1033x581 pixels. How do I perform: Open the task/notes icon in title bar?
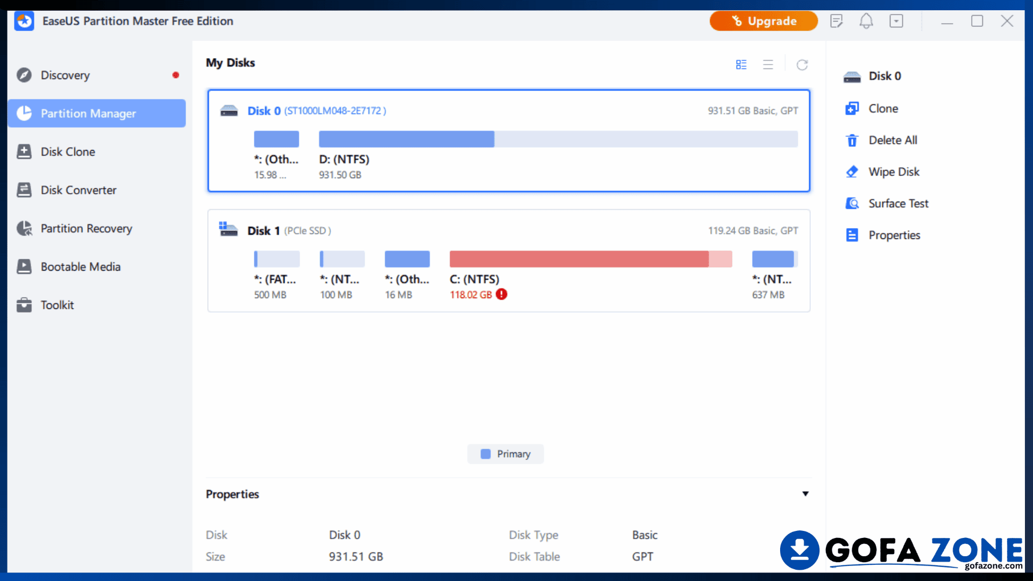coord(837,21)
